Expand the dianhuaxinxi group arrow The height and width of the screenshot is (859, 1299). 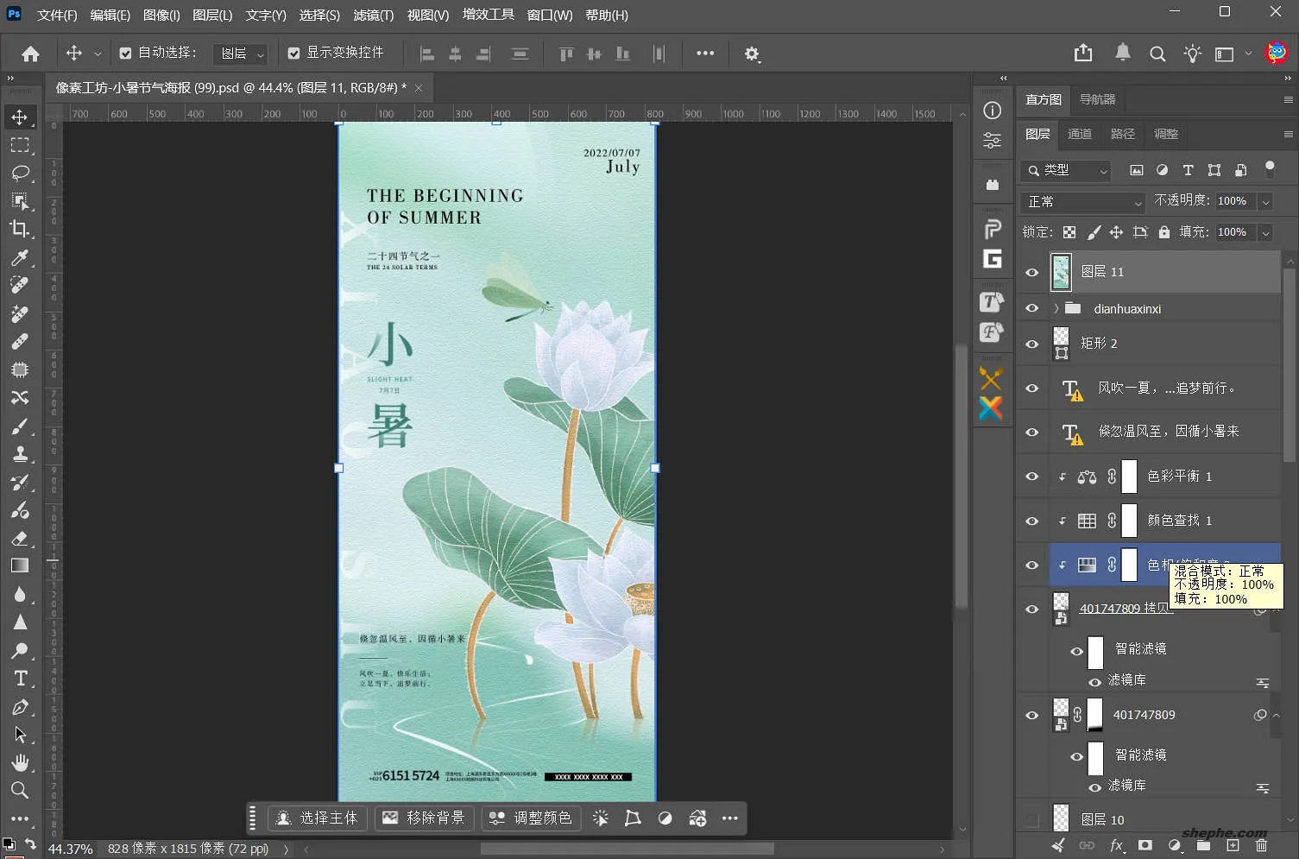[1056, 308]
